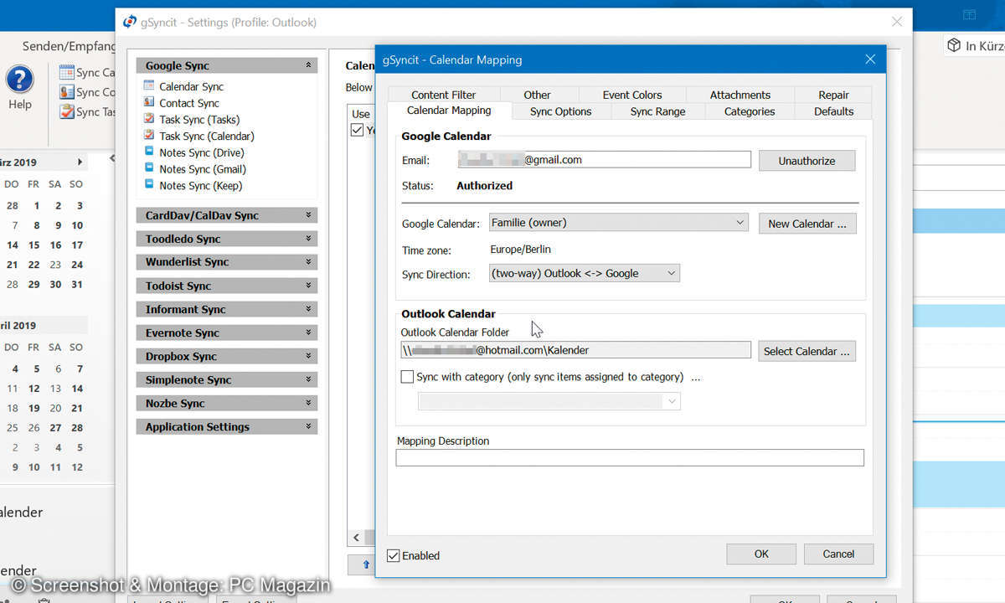Close the Calendar Mapping dialog

(870, 59)
